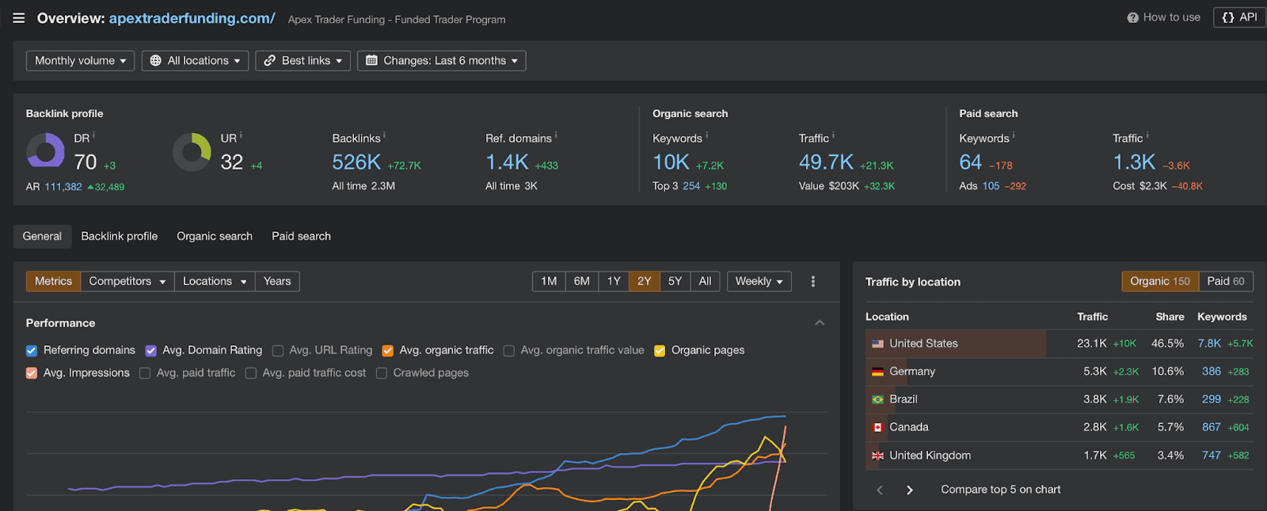Click the API braces icon button

[1228, 17]
